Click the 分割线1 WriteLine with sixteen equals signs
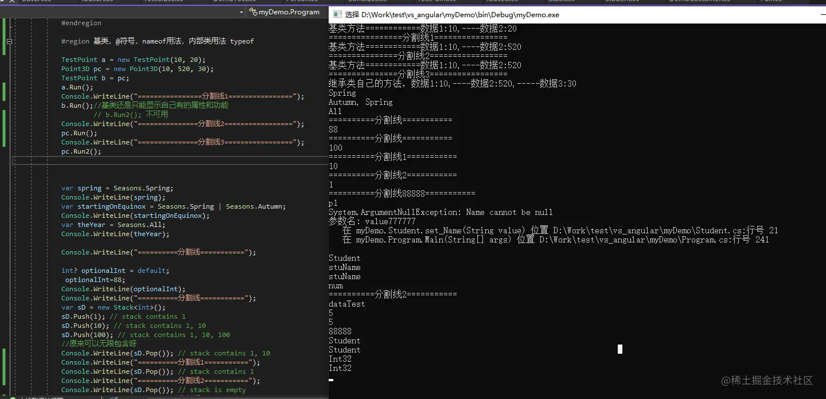The image size is (826, 399). click(183, 96)
